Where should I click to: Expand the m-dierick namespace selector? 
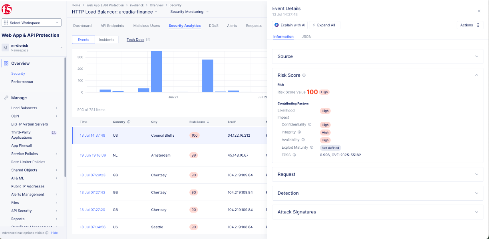click(x=61, y=48)
